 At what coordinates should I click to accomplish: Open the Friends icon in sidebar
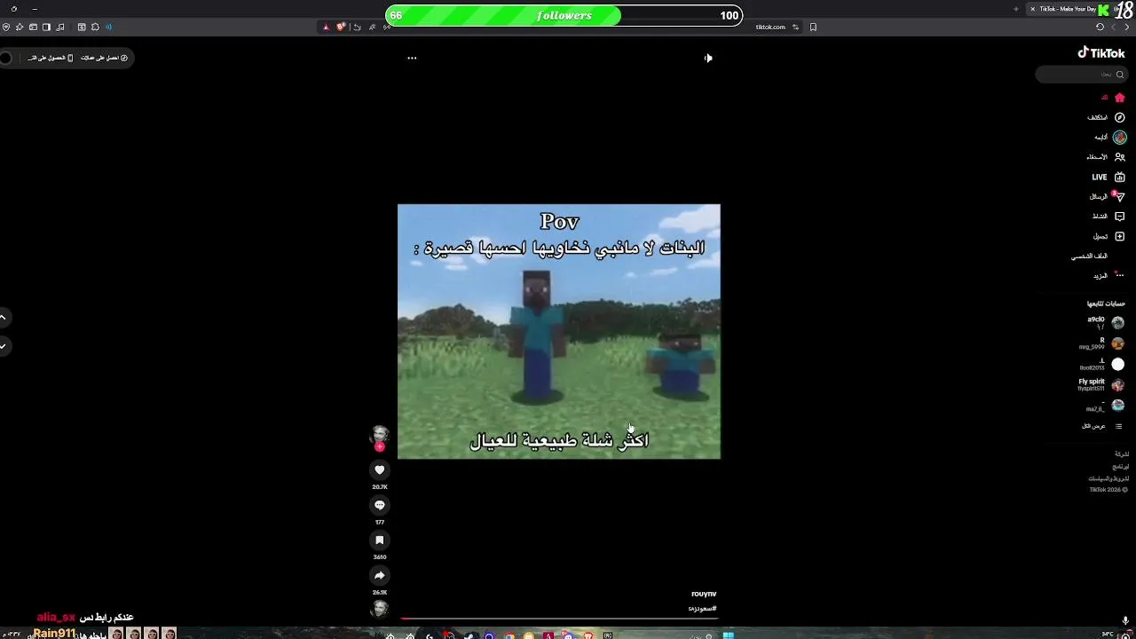[x=1120, y=157]
